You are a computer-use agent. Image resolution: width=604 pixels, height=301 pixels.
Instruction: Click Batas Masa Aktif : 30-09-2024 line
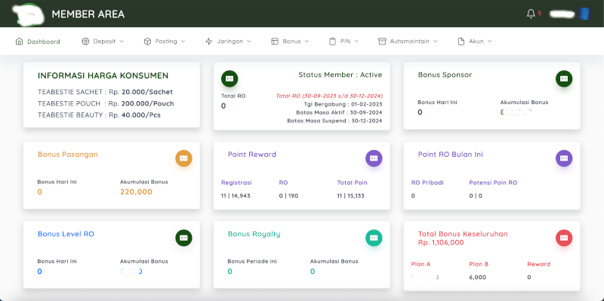click(x=339, y=112)
